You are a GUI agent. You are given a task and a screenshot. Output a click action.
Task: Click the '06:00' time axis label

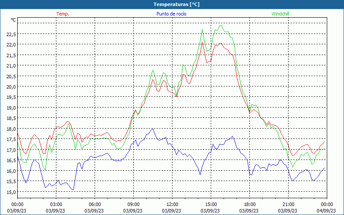coord(95,205)
